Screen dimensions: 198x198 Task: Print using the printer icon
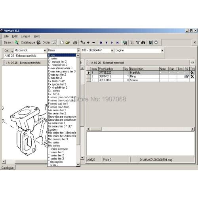75,42
